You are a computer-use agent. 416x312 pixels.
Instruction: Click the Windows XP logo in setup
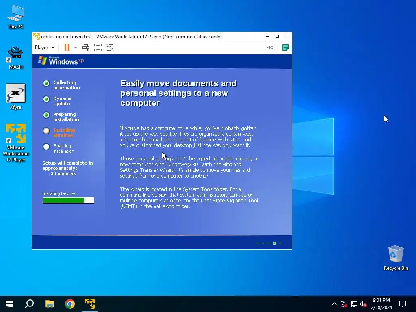coord(61,61)
